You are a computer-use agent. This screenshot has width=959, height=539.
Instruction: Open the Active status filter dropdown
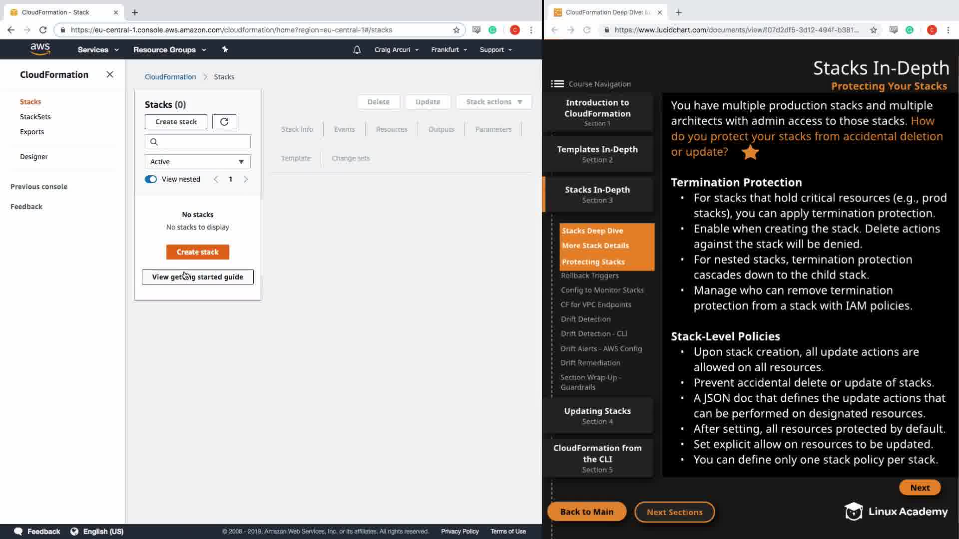click(x=198, y=162)
